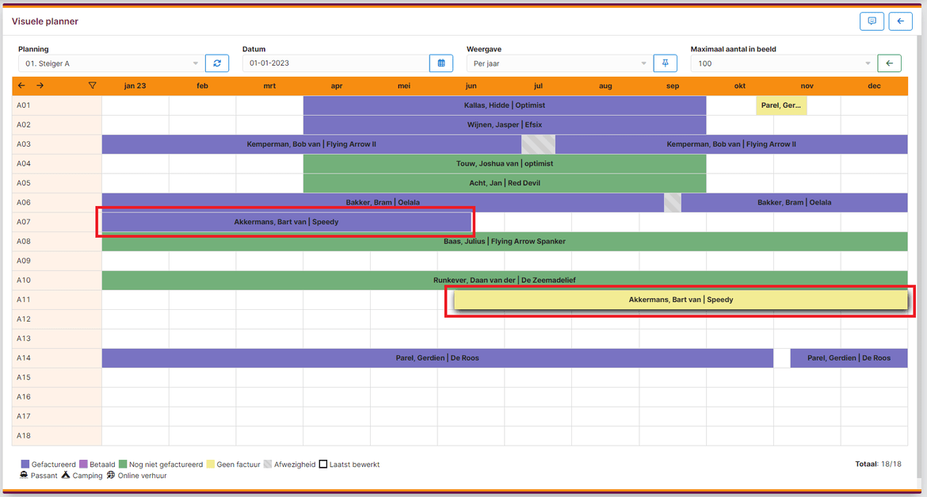Open long 'Parel, Gerdien | De Roos' booking
This screenshot has height=497, width=927.
437,358
